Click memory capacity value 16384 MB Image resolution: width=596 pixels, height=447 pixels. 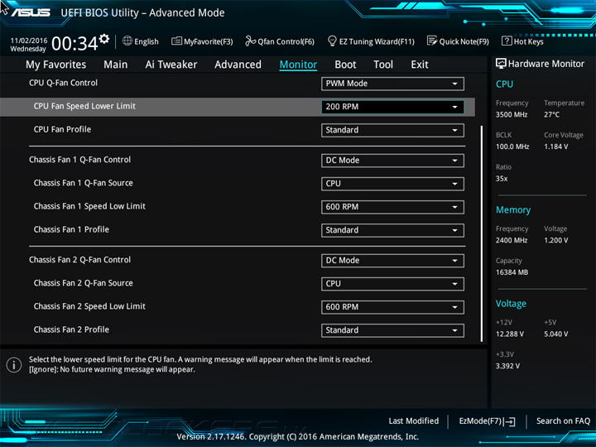[x=512, y=272]
